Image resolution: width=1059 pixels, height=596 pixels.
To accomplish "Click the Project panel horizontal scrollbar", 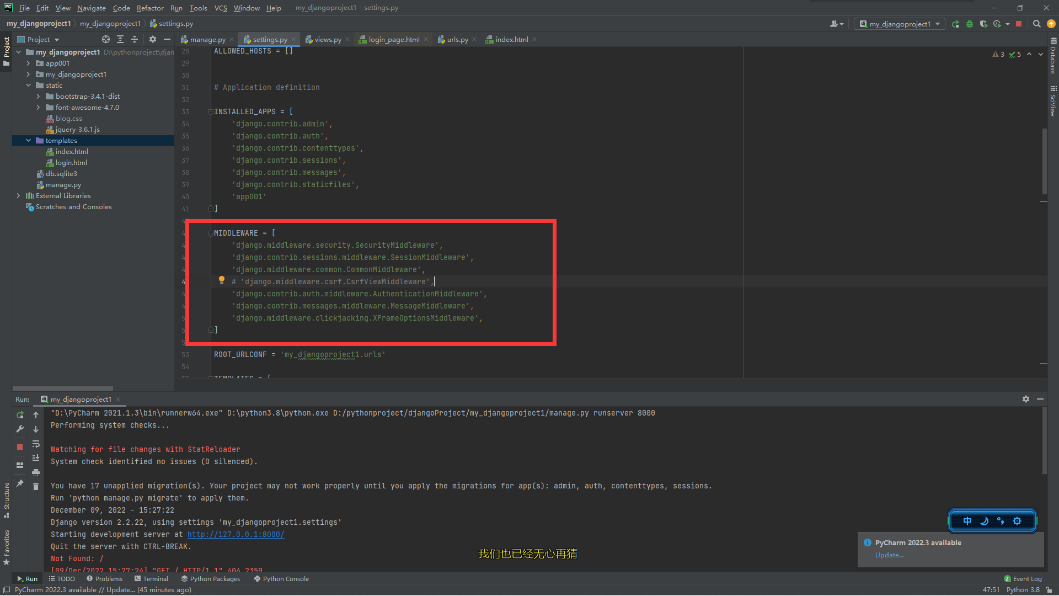I will coord(62,389).
